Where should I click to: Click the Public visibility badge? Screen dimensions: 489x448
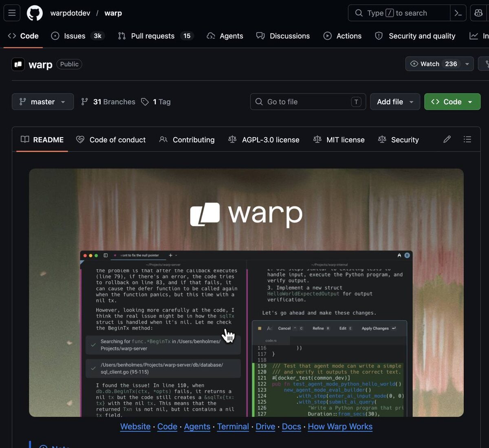pyautogui.click(x=69, y=64)
